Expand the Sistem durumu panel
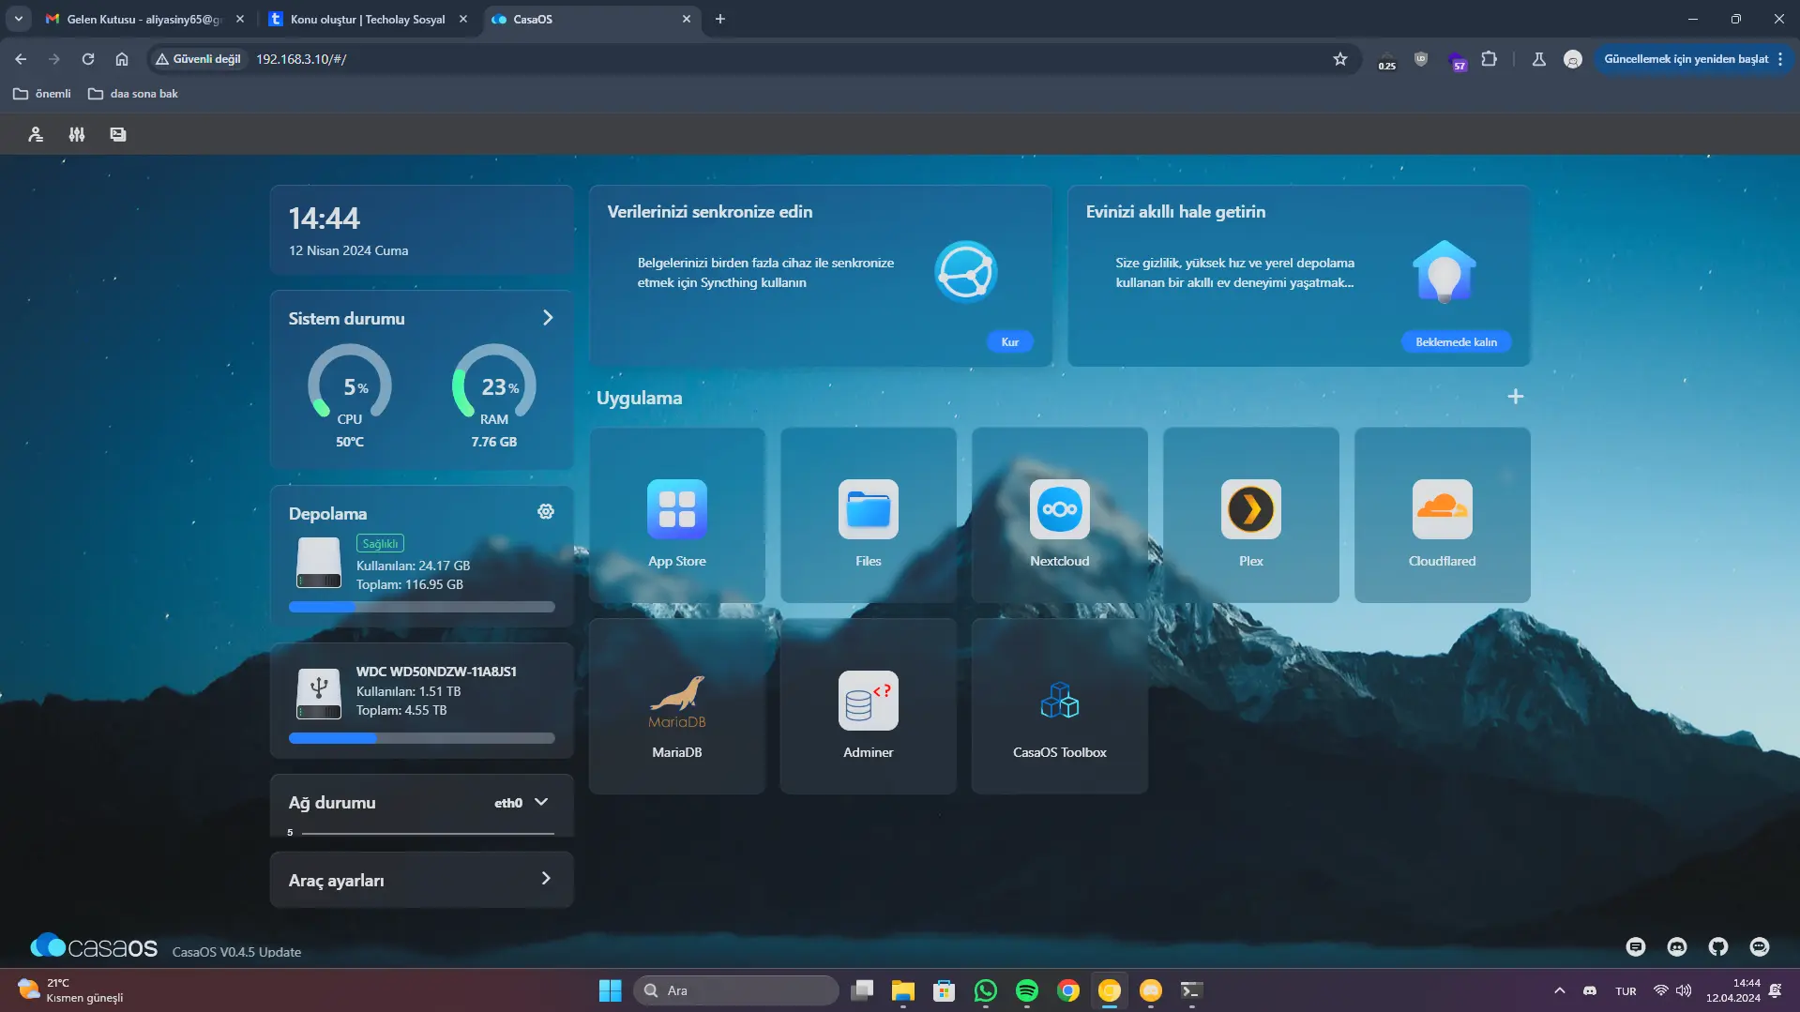This screenshot has width=1800, height=1012. [x=548, y=318]
